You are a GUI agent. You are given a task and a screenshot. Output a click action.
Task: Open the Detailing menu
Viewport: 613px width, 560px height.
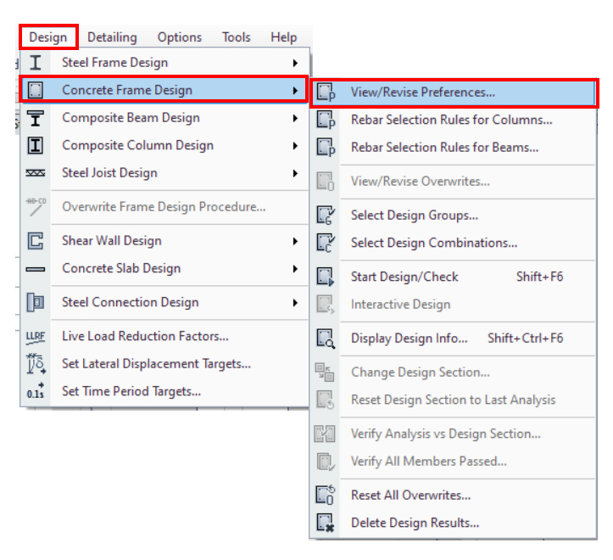point(112,37)
